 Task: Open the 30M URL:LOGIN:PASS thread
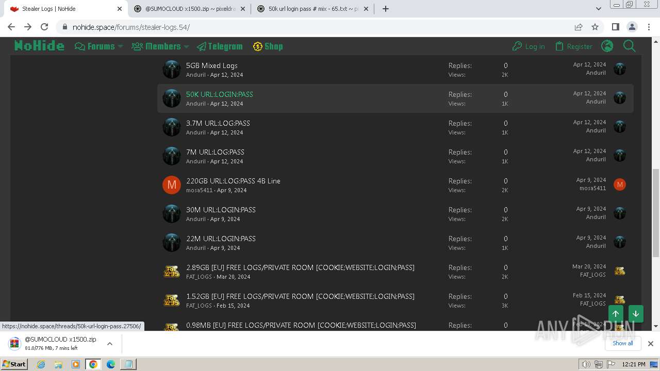[221, 210]
